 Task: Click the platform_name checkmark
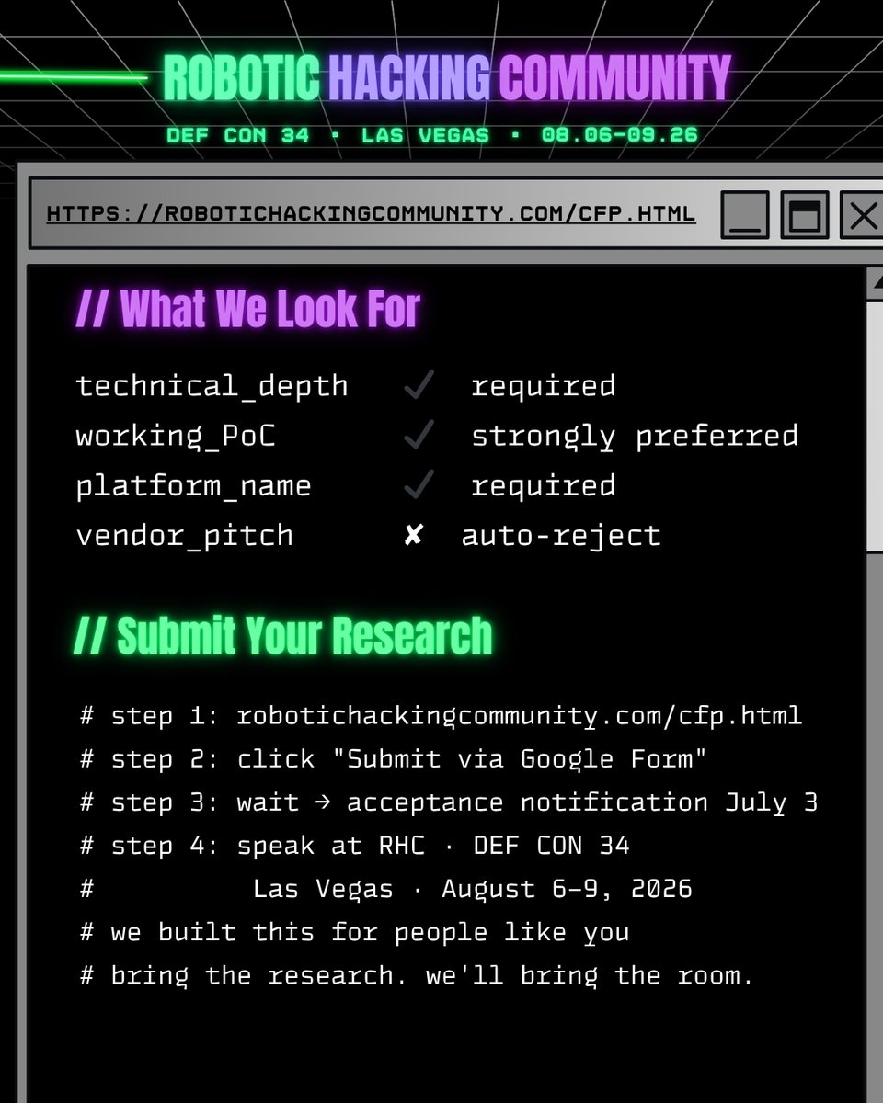click(x=419, y=485)
